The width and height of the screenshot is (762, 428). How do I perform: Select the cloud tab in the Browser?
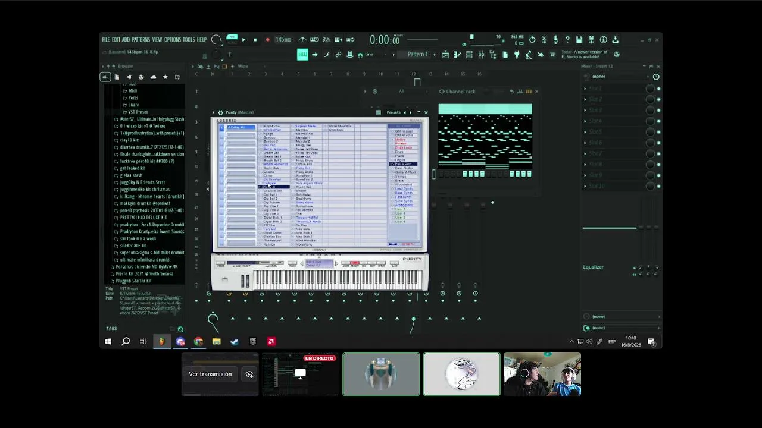pos(153,77)
